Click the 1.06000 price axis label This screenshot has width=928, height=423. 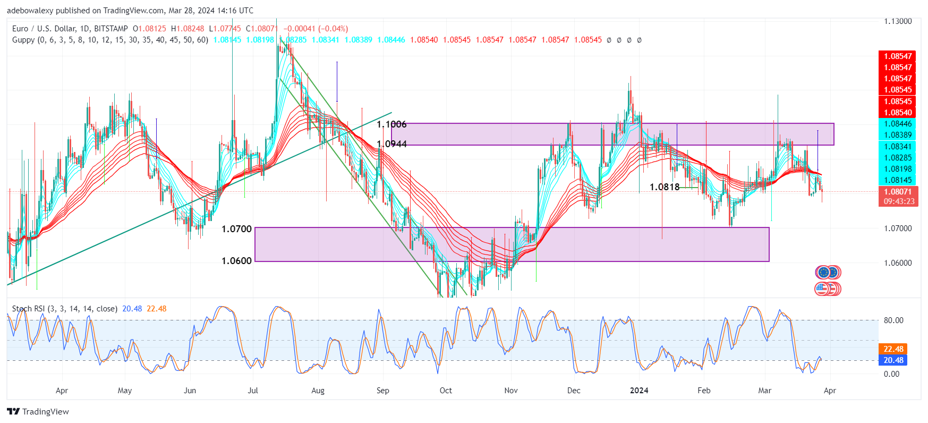click(898, 263)
